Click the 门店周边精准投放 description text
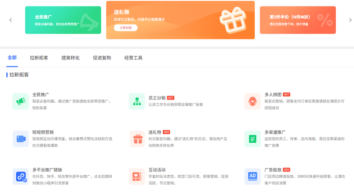The image size is (354, 192). point(305,180)
